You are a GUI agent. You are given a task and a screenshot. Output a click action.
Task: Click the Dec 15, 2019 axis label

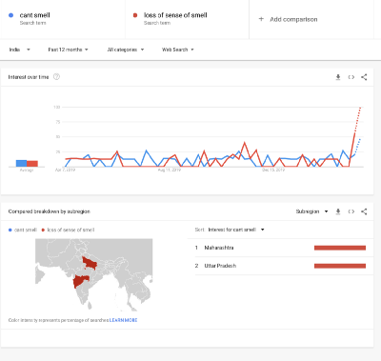(273, 170)
